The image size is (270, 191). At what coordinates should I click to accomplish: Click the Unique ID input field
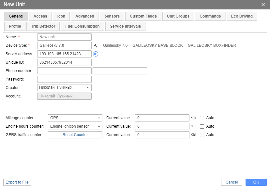click(64, 62)
